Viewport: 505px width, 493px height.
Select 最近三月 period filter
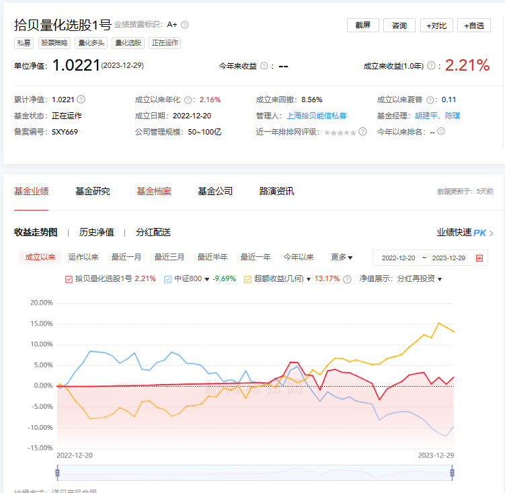point(169,257)
